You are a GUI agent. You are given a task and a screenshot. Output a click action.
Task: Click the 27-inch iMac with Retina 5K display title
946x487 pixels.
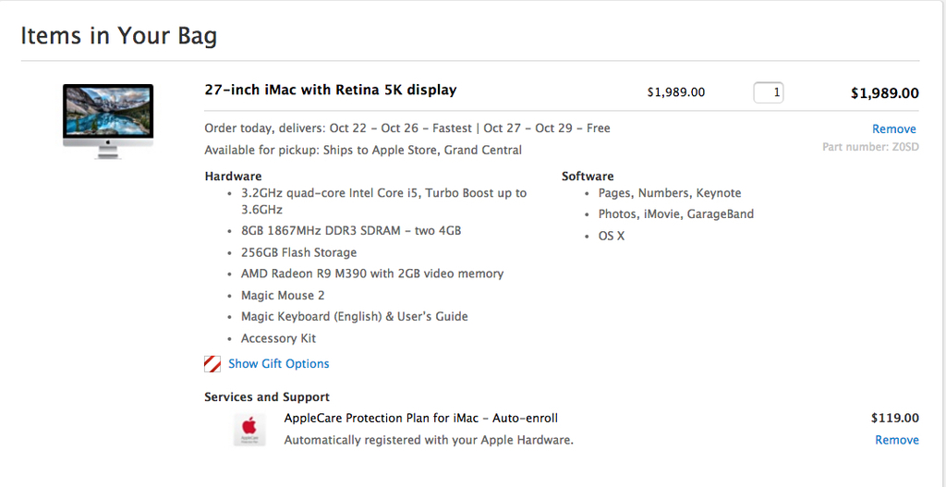[x=331, y=90]
